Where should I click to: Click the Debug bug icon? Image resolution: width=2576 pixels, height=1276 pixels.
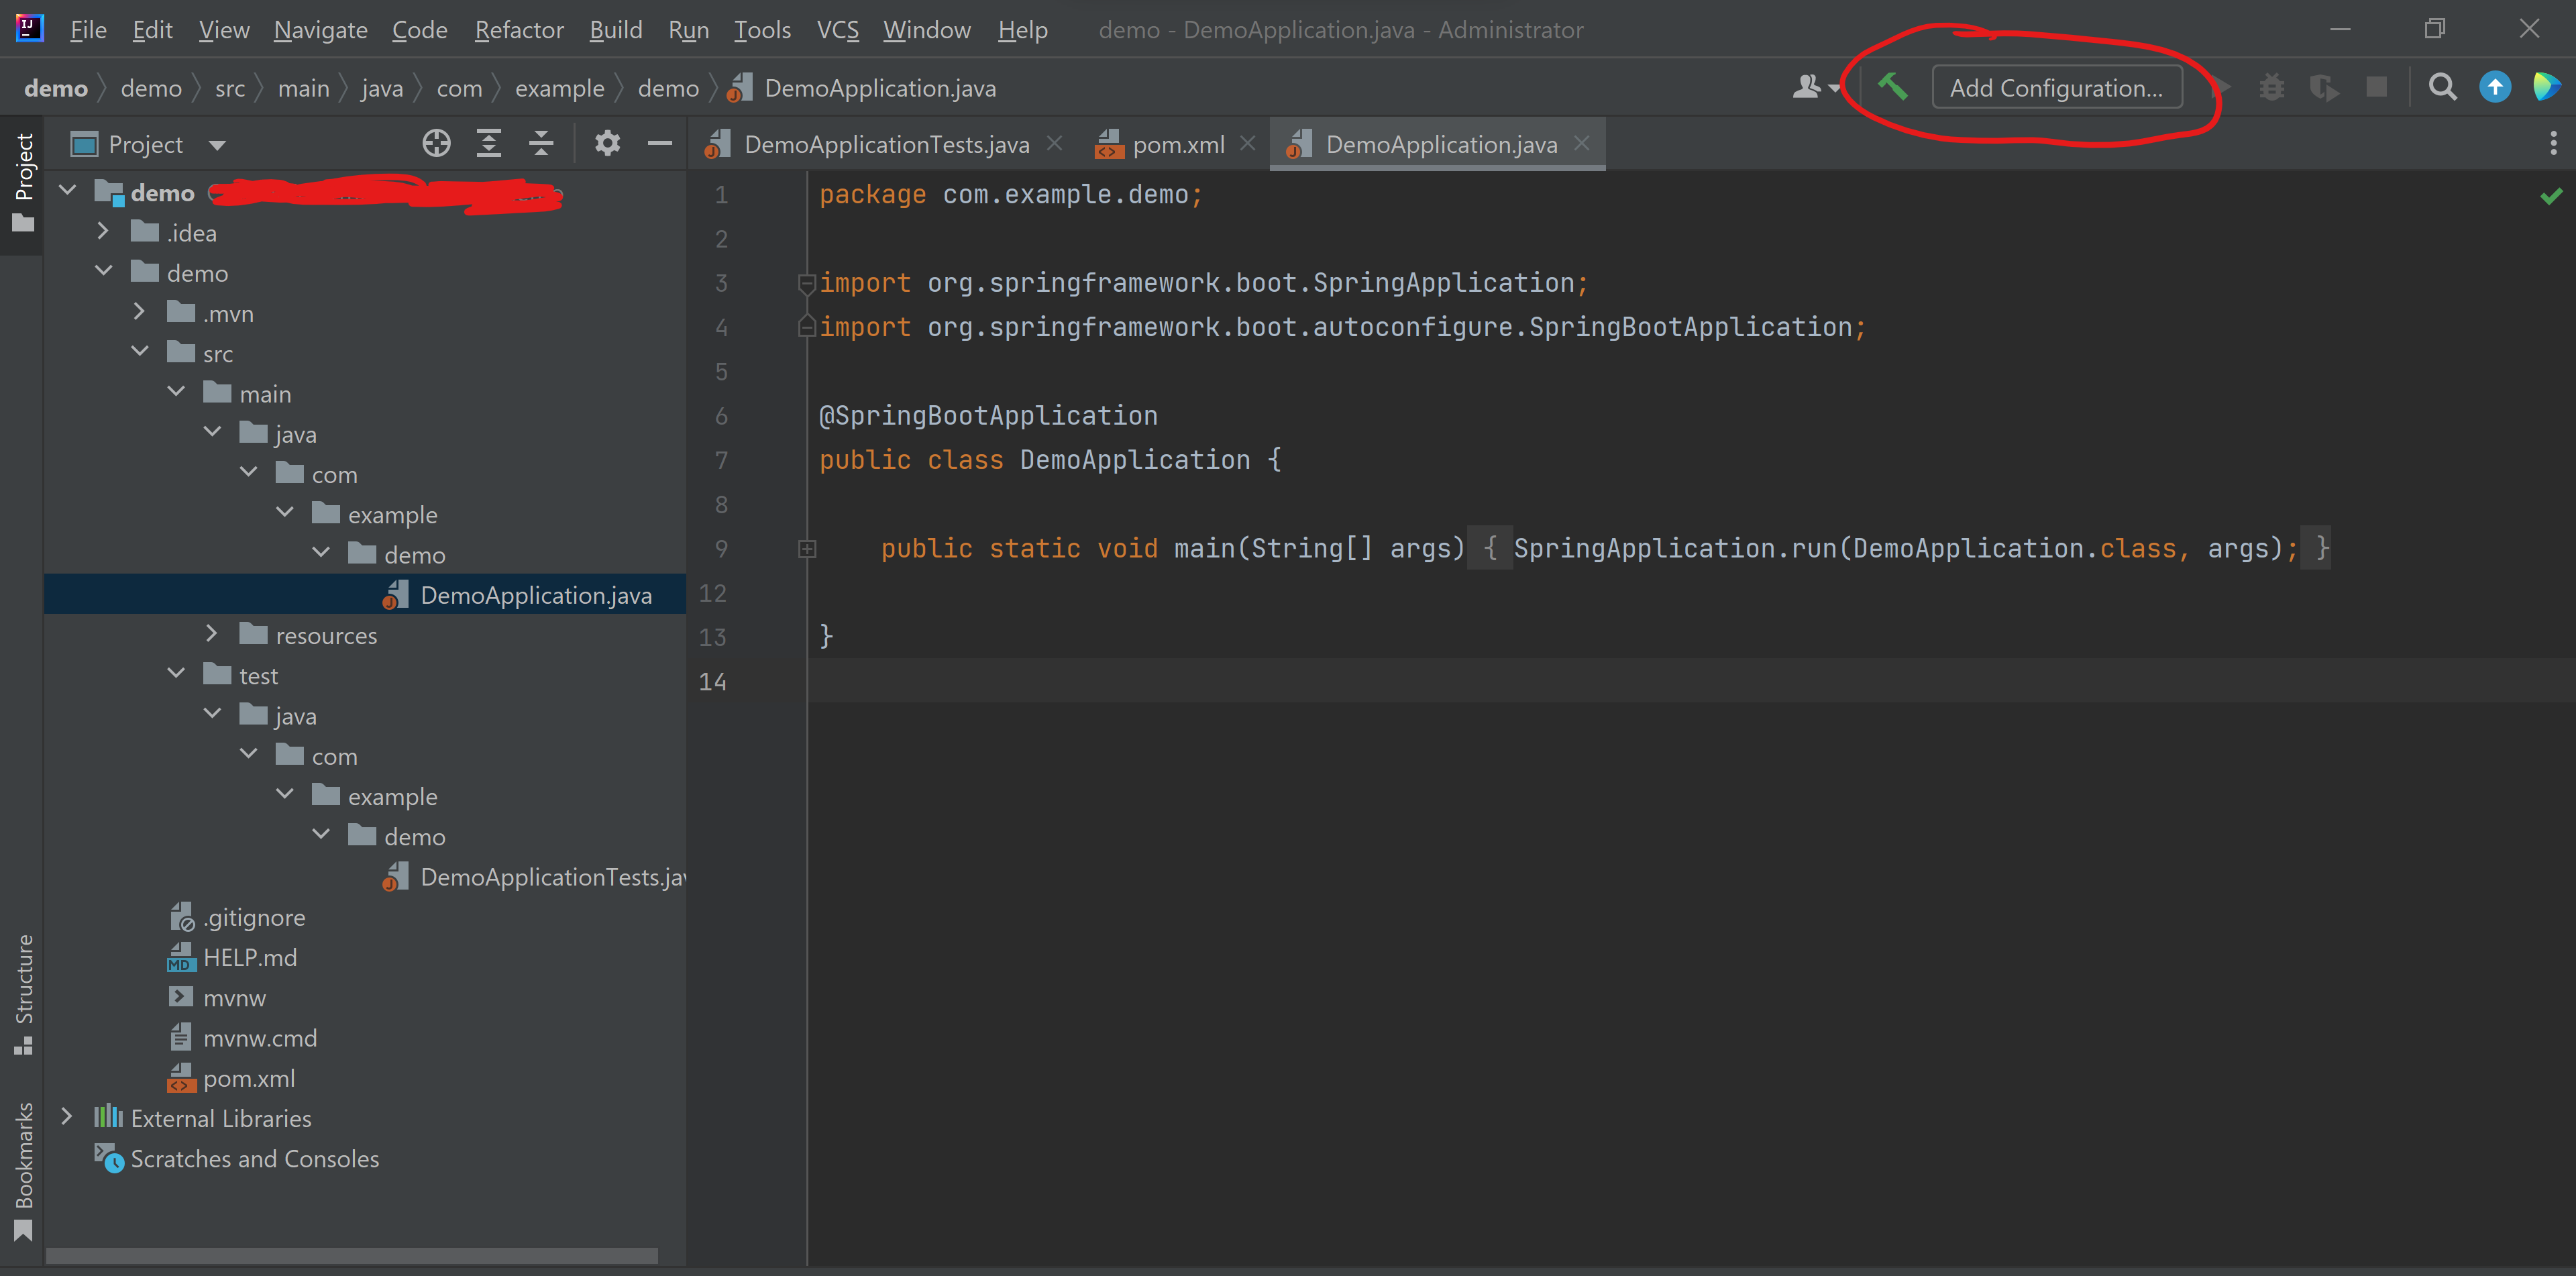pyautogui.click(x=2272, y=88)
